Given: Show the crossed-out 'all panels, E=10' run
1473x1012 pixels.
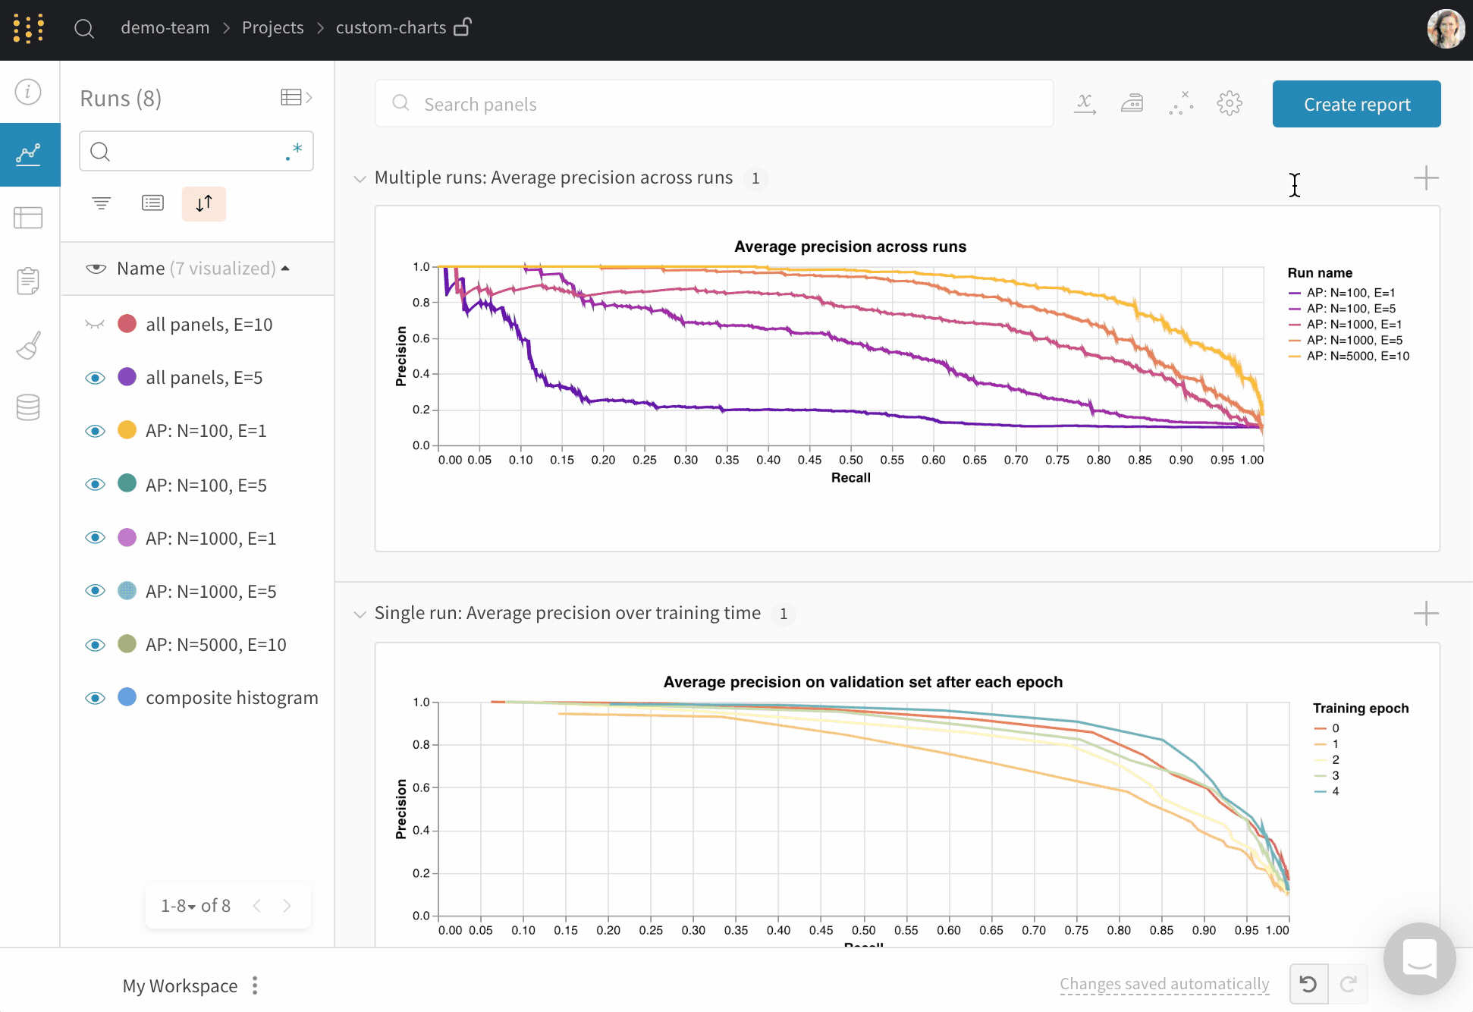Looking at the screenshot, I should pyautogui.click(x=95, y=324).
